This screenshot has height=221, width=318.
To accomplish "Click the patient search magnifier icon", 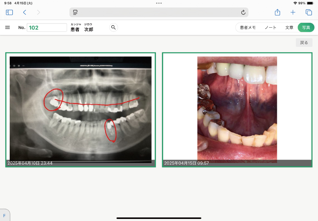I will [x=113, y=28].
